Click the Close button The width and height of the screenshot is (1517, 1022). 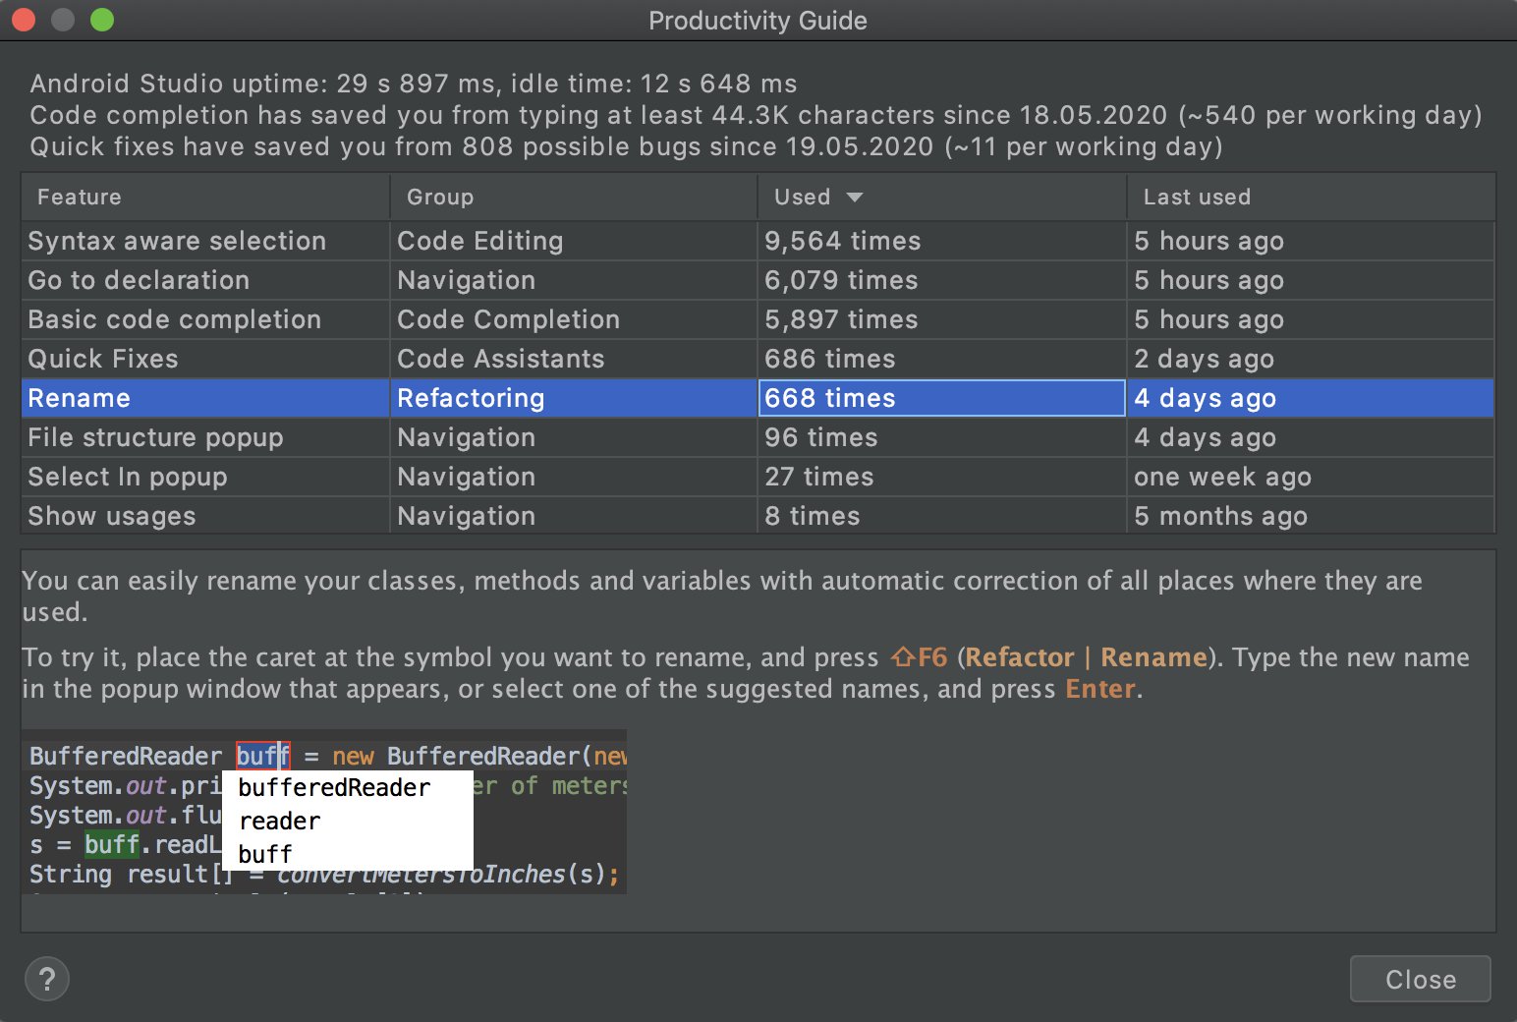(x=1420, y=979)
